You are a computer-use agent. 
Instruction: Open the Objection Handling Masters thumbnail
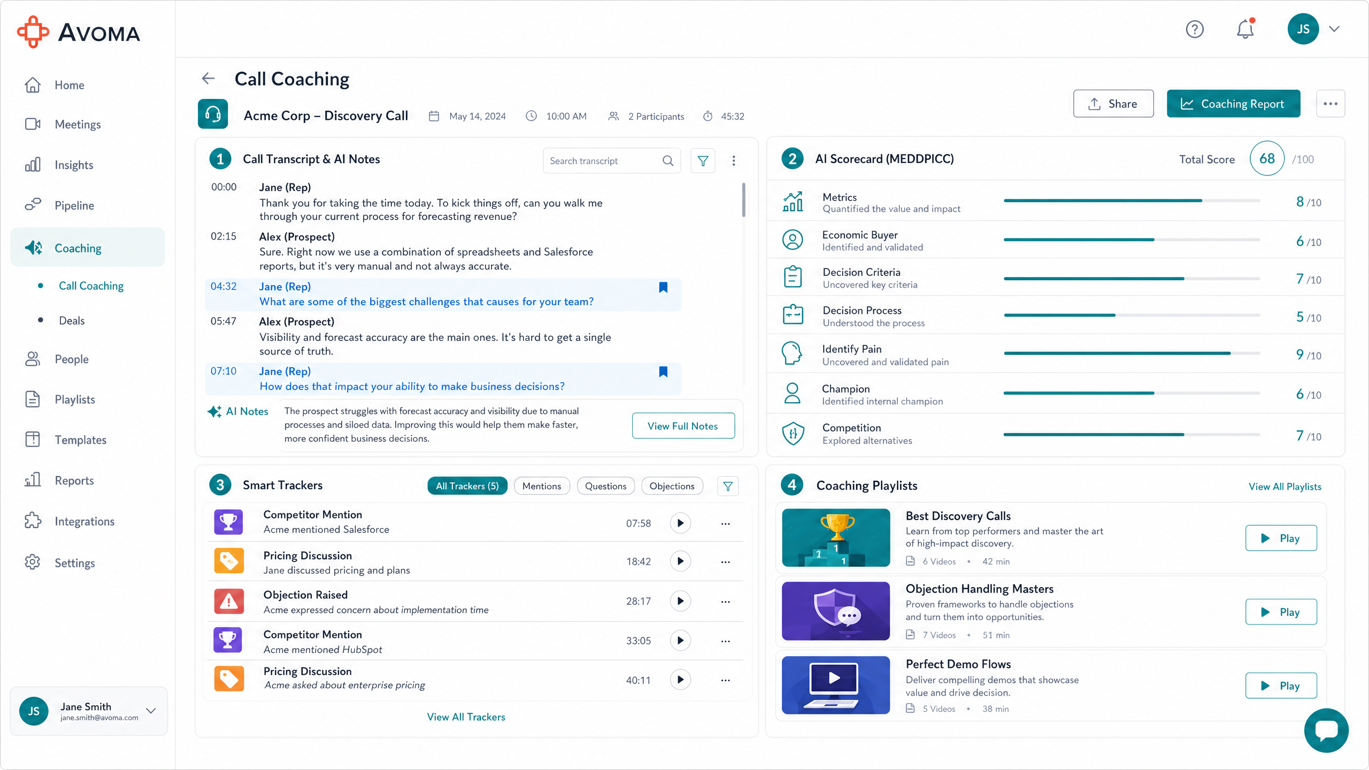pos(836,611)
